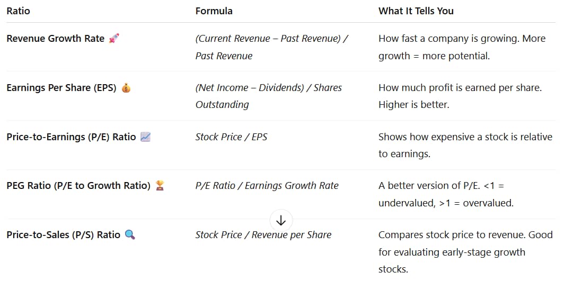564x281 pixels.
Task: Click the chart emoji beside P/E Ratio
Action: click(145, 137)
